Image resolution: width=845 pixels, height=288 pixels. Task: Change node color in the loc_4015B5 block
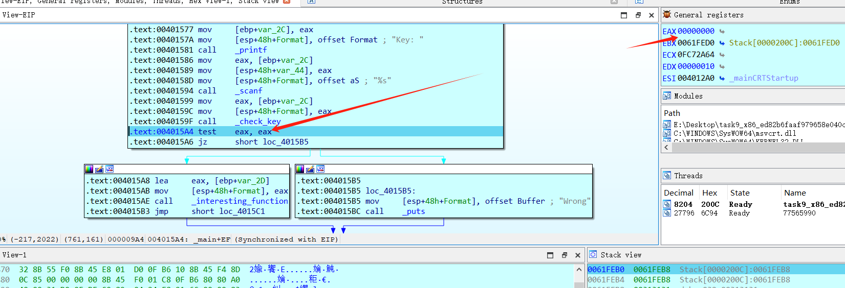300,169
